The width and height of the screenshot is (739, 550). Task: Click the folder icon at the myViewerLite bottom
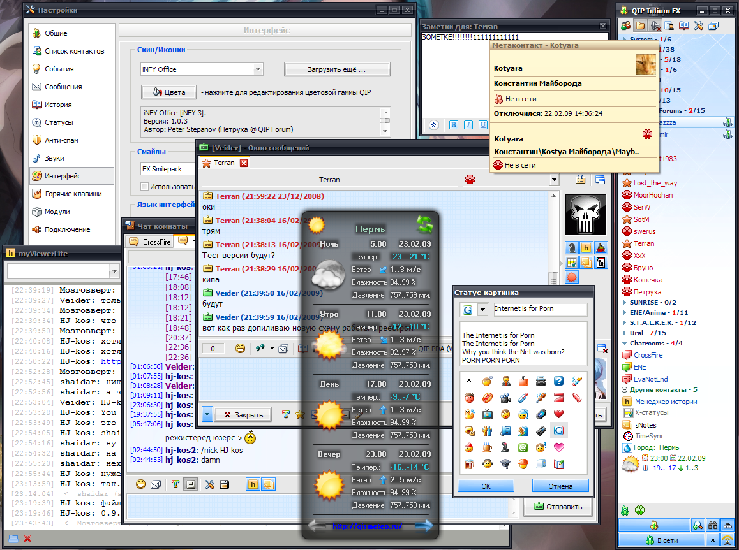pyautogui.click(x=13, y=539)
